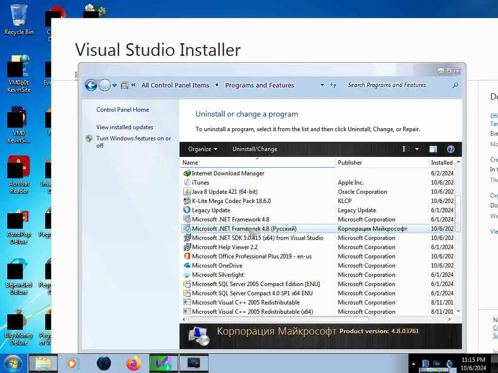Screen dimensions: 498x373
Task: Open the recent pages dropdown arrow
Action: [115, 85]
